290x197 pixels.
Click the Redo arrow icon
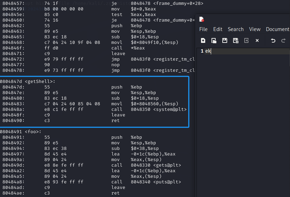(283, 40)
